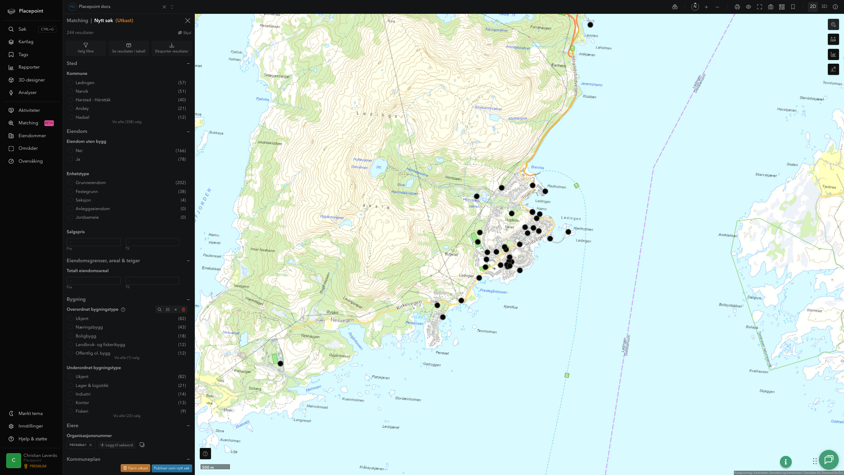Switch map to 2D view

[813, 7]
